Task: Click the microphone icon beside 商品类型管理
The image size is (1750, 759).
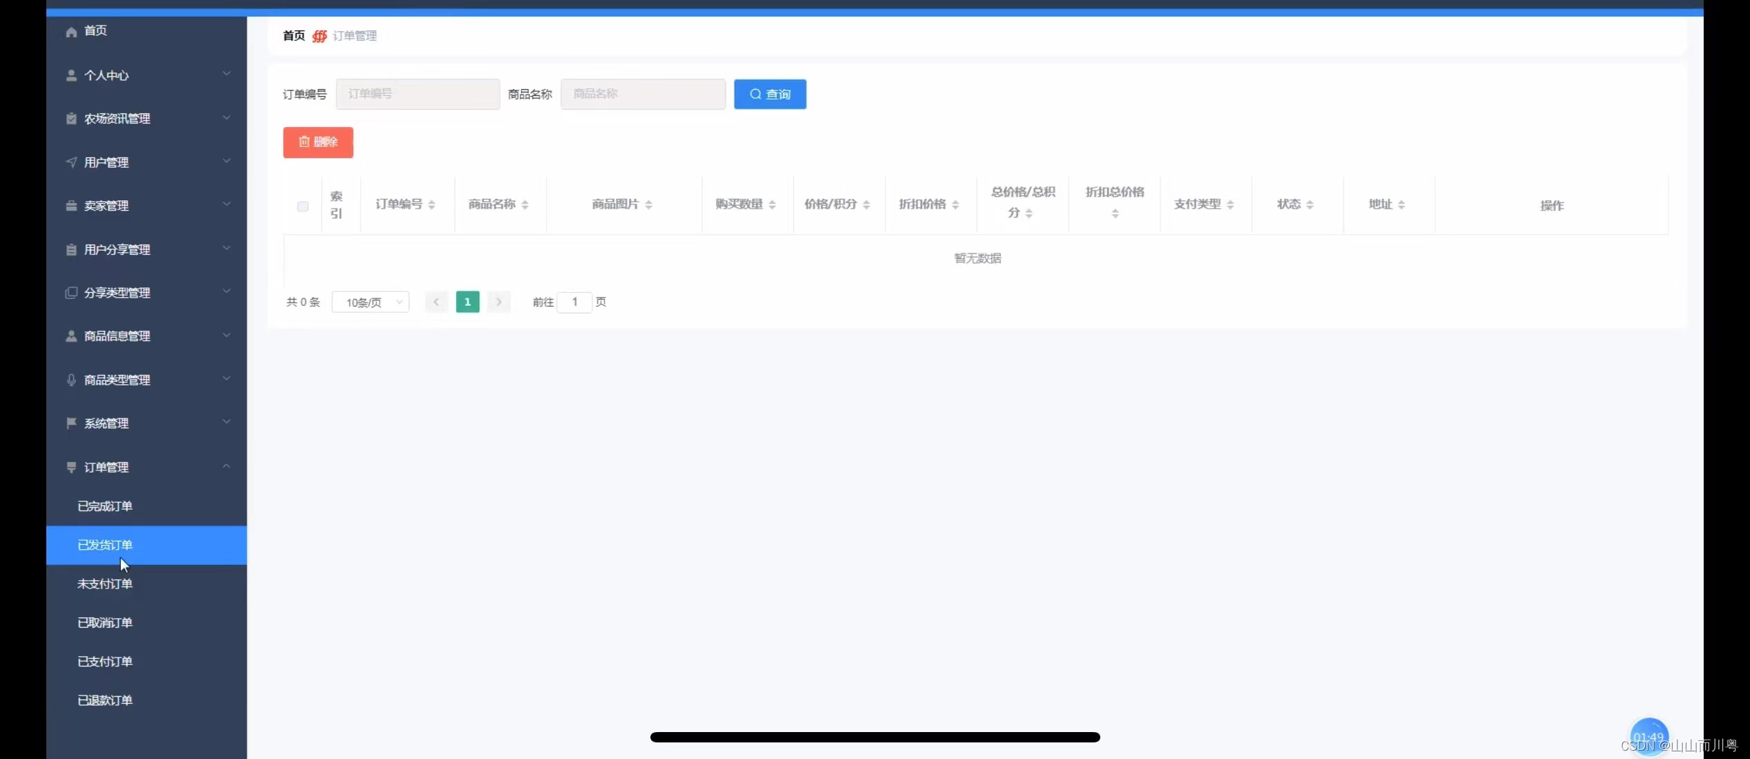Action: 71,380
